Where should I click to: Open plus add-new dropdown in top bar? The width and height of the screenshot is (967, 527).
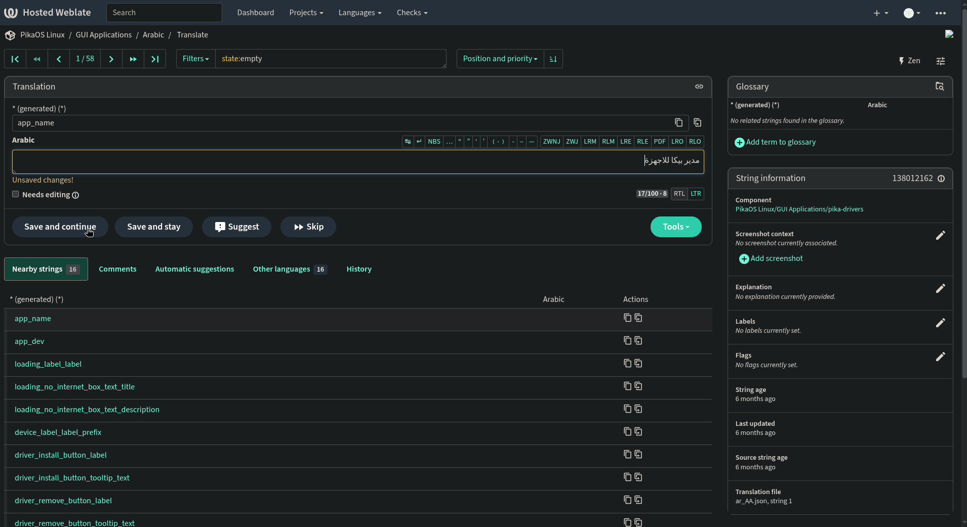881,13
